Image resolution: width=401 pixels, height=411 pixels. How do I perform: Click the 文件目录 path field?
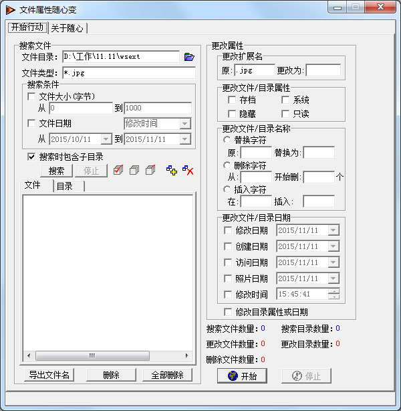coord(121,57)
